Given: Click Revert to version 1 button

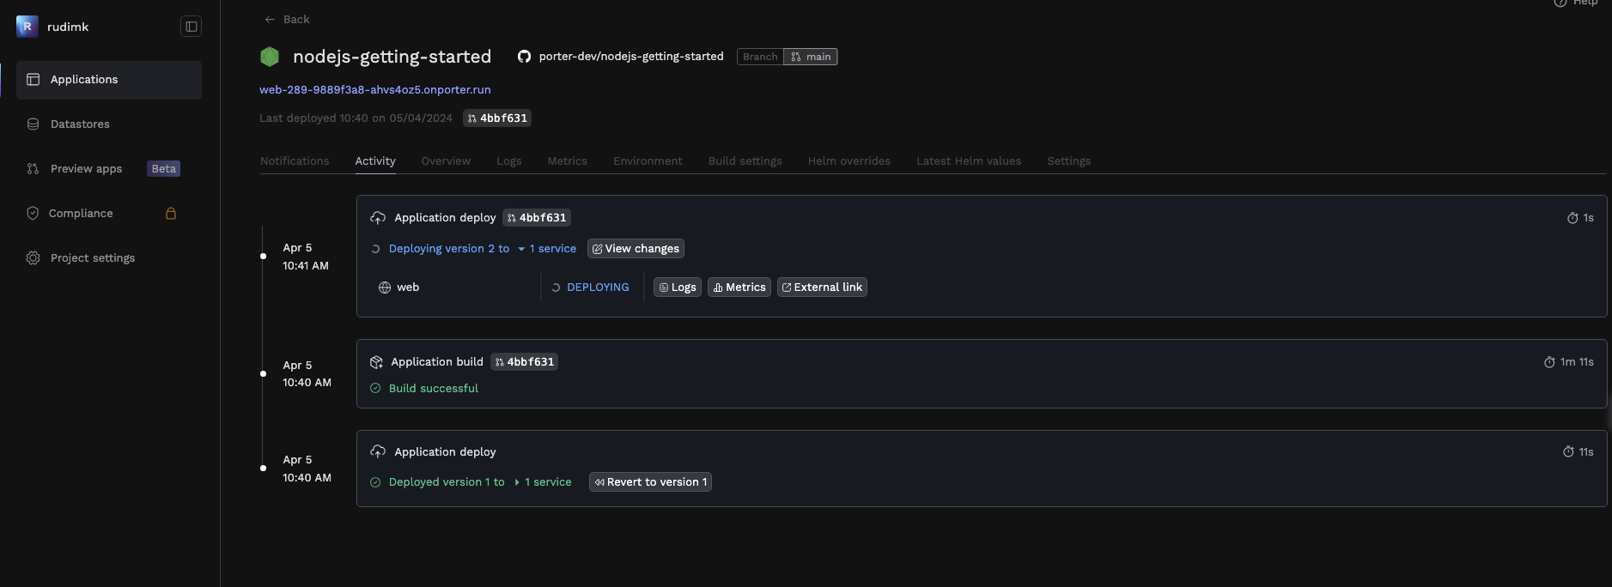Looking at the screenshot, I should tap(650, 482).
